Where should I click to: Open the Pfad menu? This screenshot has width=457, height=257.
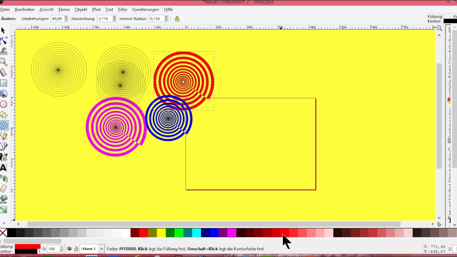coord(96,10)
